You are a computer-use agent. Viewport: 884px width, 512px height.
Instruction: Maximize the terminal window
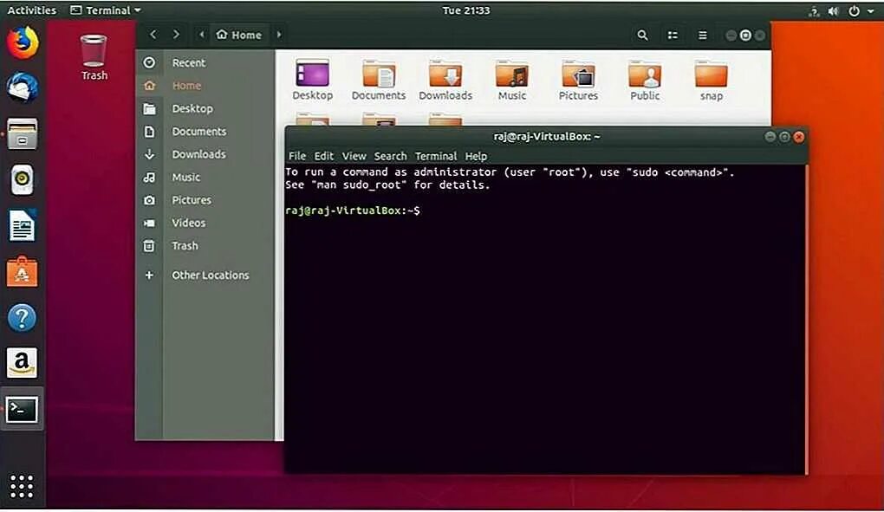coord(784,136)
